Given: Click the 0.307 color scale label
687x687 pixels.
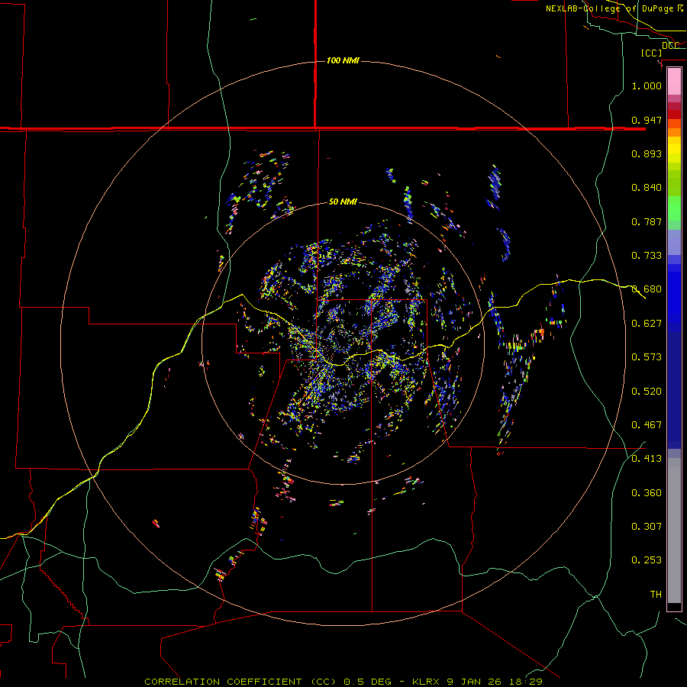Looking at the screenshot, I should click(647, 527).
